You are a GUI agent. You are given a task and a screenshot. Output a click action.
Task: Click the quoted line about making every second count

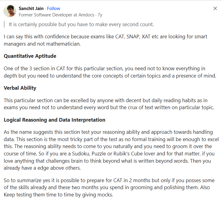point(81,24)
